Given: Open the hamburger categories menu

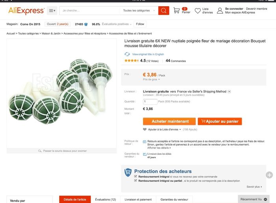Looking at the screenshot, I should [x=52, y=11].
